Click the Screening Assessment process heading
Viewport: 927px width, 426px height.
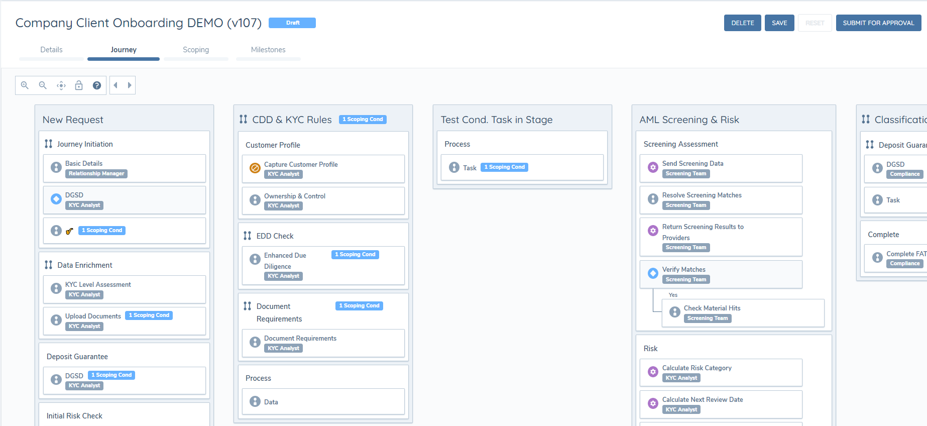[680, 144]
